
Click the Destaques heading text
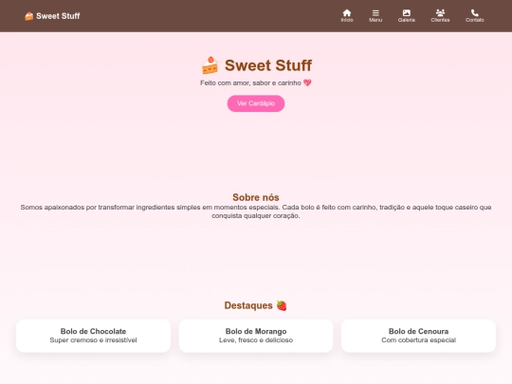[x=248, y=305]
